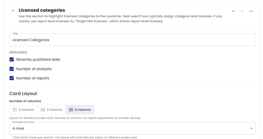The height and width of the screenshot is (139, 263).
Task: Select the 4 Columns layout option
Action: click(x=80, y=110)
